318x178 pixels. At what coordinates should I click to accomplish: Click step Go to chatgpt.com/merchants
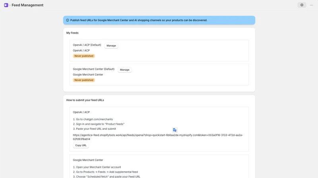93,119
